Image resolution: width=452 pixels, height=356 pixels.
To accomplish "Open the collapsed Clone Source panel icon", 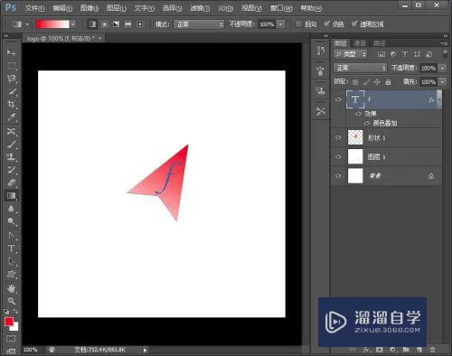I will coord(321,90).
